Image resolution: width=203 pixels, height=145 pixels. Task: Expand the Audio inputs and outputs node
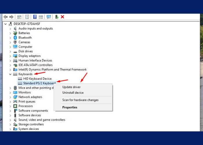[x=10, y=28]
